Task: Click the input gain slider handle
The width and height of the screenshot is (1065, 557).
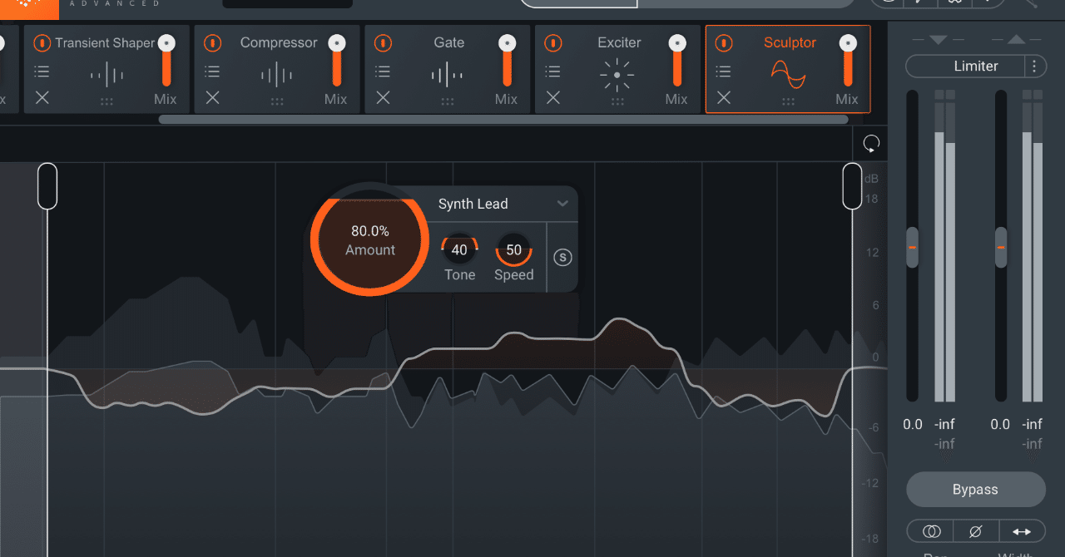Action: (x=912, y=247)
